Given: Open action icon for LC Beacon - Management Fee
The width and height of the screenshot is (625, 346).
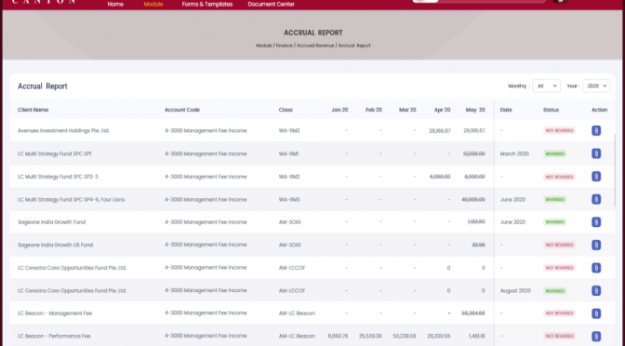Looking at the screenshot, I should coord(596,313).
